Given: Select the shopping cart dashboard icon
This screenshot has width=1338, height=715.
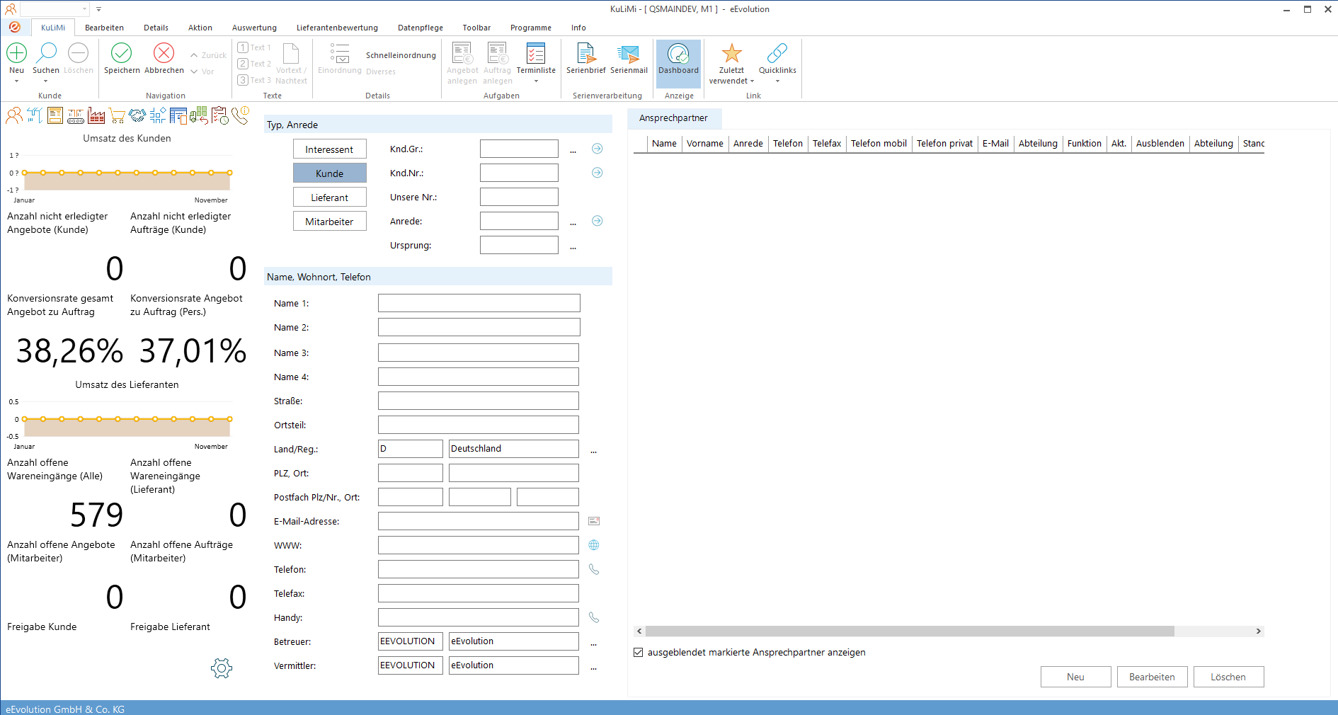Looking at the screenshot, I should click(117, 115).
